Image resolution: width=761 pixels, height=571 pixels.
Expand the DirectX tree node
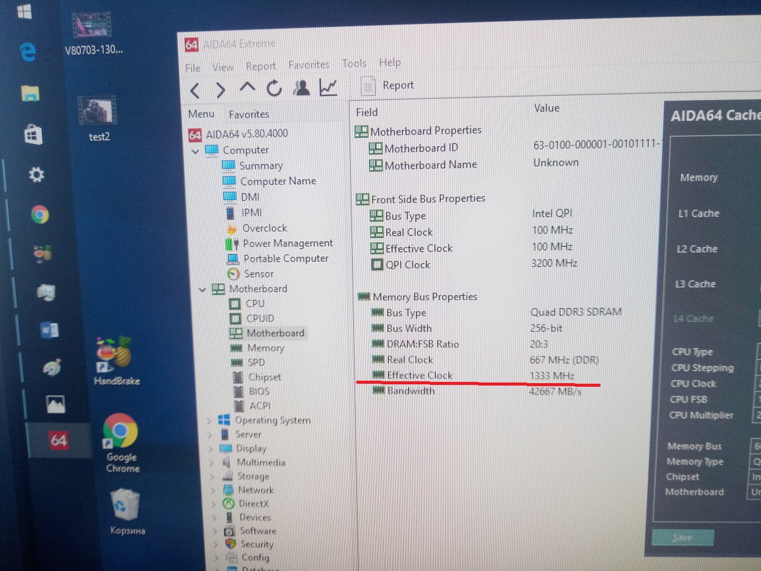(x=213, y=505)
